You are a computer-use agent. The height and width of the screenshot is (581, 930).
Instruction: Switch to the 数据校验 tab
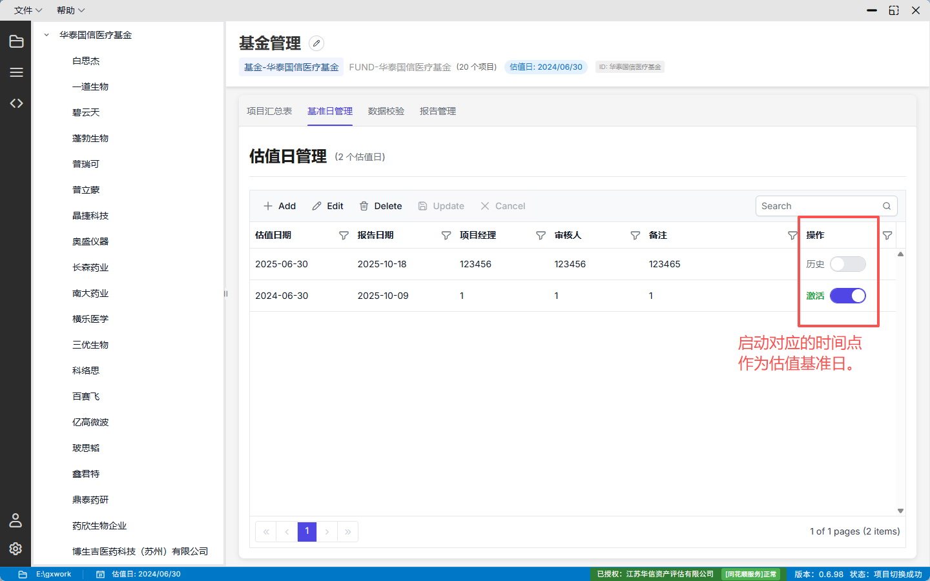pos(386,111)
